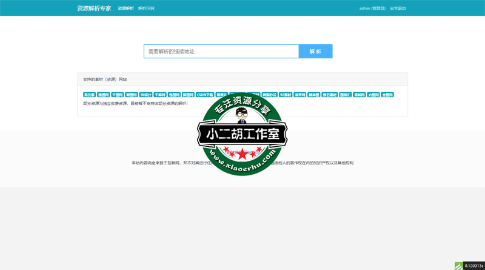Choose the 千库网 site tag
The width and height of the screenshot is (485, 270).
pyautogui.click(x=160, y=95)
